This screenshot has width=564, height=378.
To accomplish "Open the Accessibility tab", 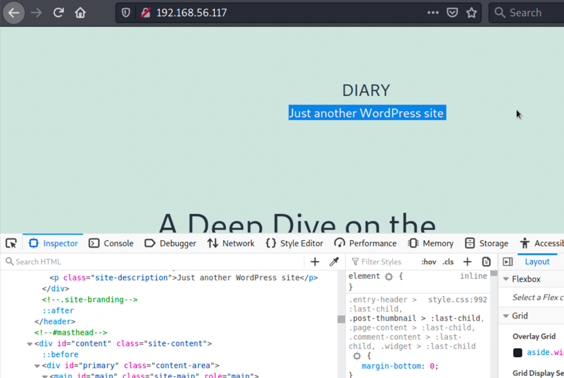I will click(541, 244).
